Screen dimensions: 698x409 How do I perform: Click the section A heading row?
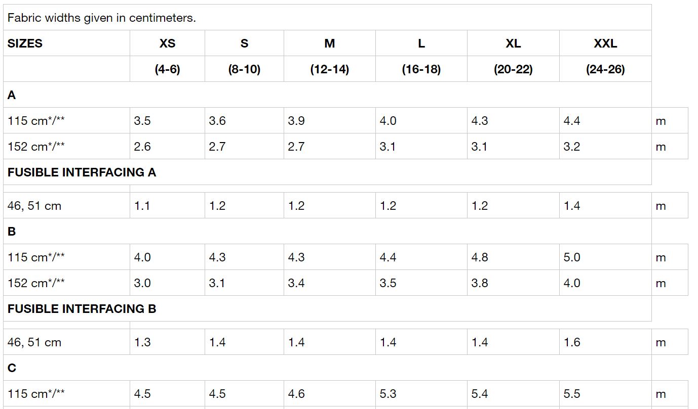[12, 95]
